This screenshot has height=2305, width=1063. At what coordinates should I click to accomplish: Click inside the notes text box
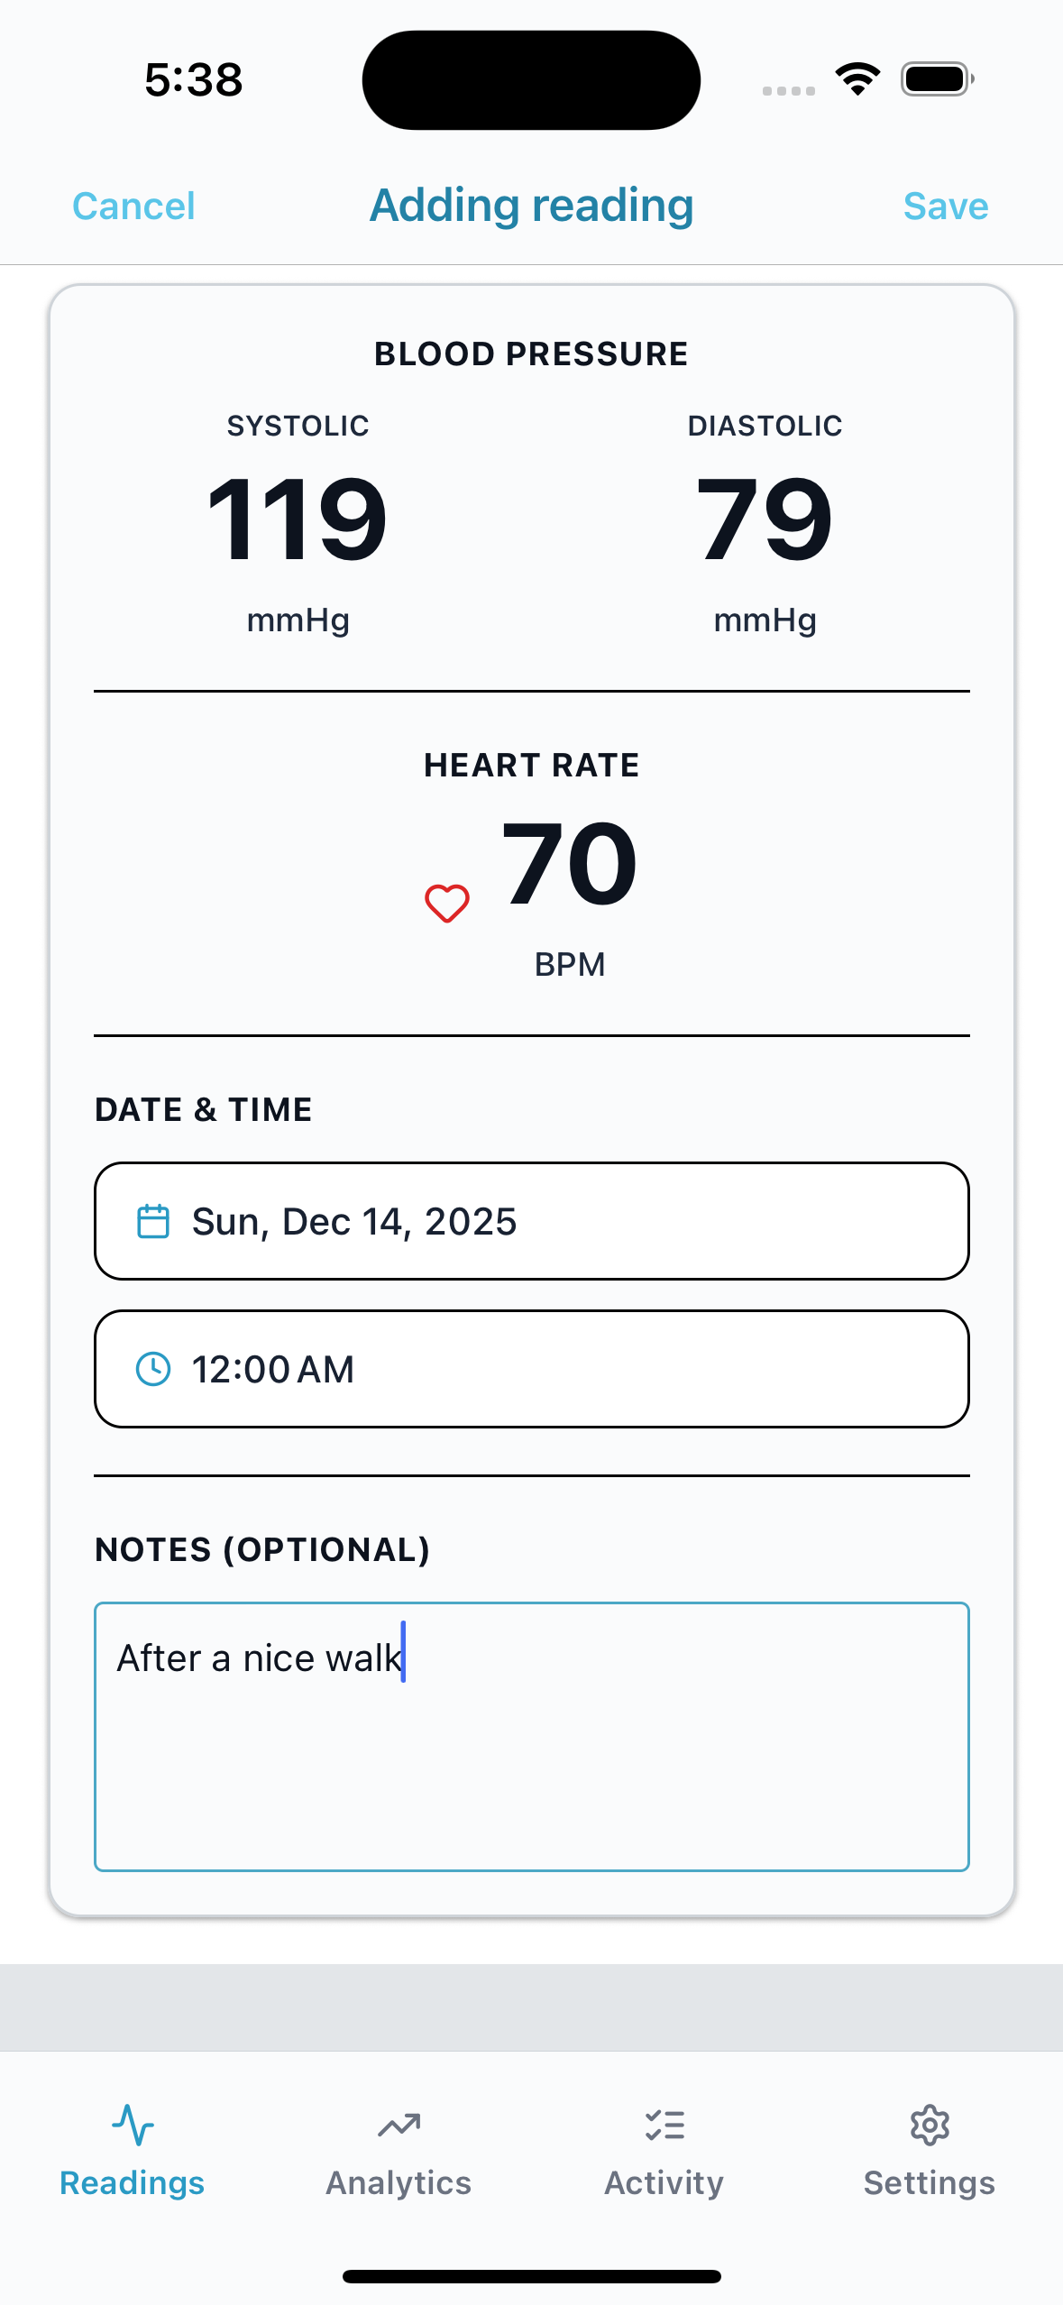tap(532, 1736)
